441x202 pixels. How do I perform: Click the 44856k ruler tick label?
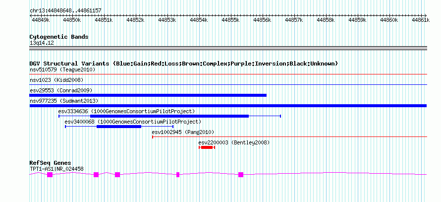[x=263, y=20]
